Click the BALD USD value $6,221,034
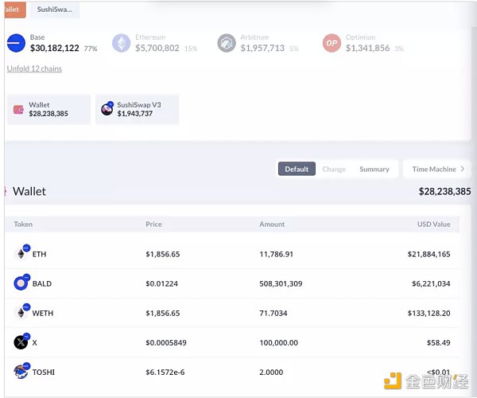This screenshot has height=398, width=477. click(x=431, y=283)
